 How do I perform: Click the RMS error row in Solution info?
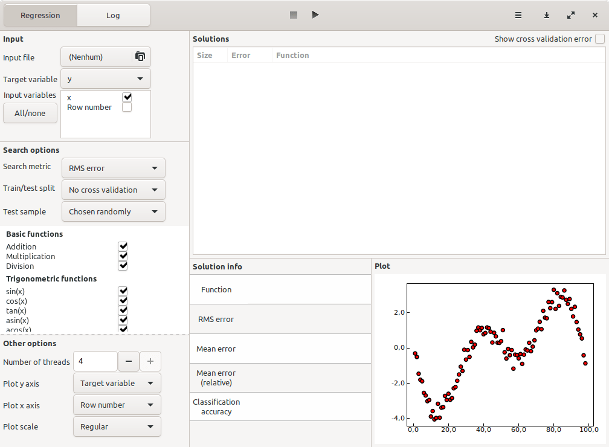(x=280, y=319)
